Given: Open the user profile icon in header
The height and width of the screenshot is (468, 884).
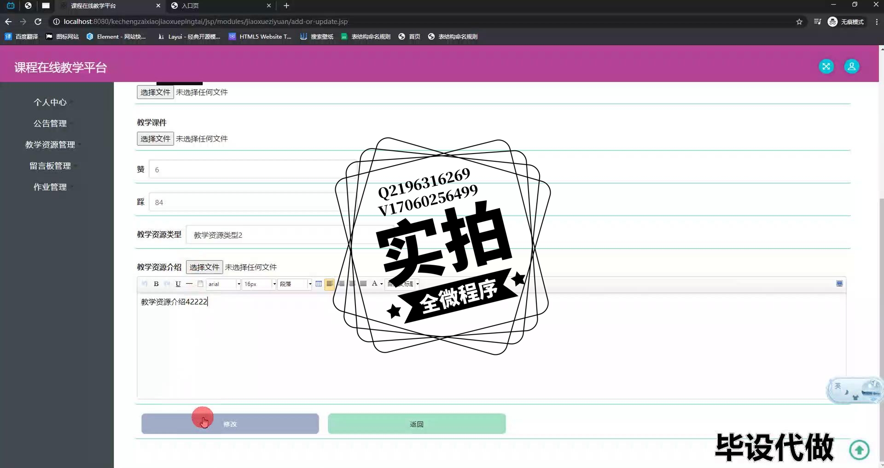Looking at the screenshot, I should pos(851,66).
